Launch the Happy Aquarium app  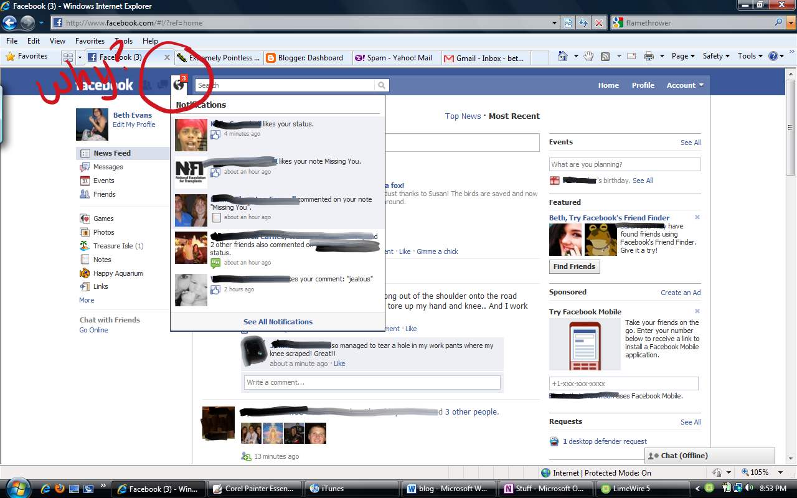pos(118,273)
